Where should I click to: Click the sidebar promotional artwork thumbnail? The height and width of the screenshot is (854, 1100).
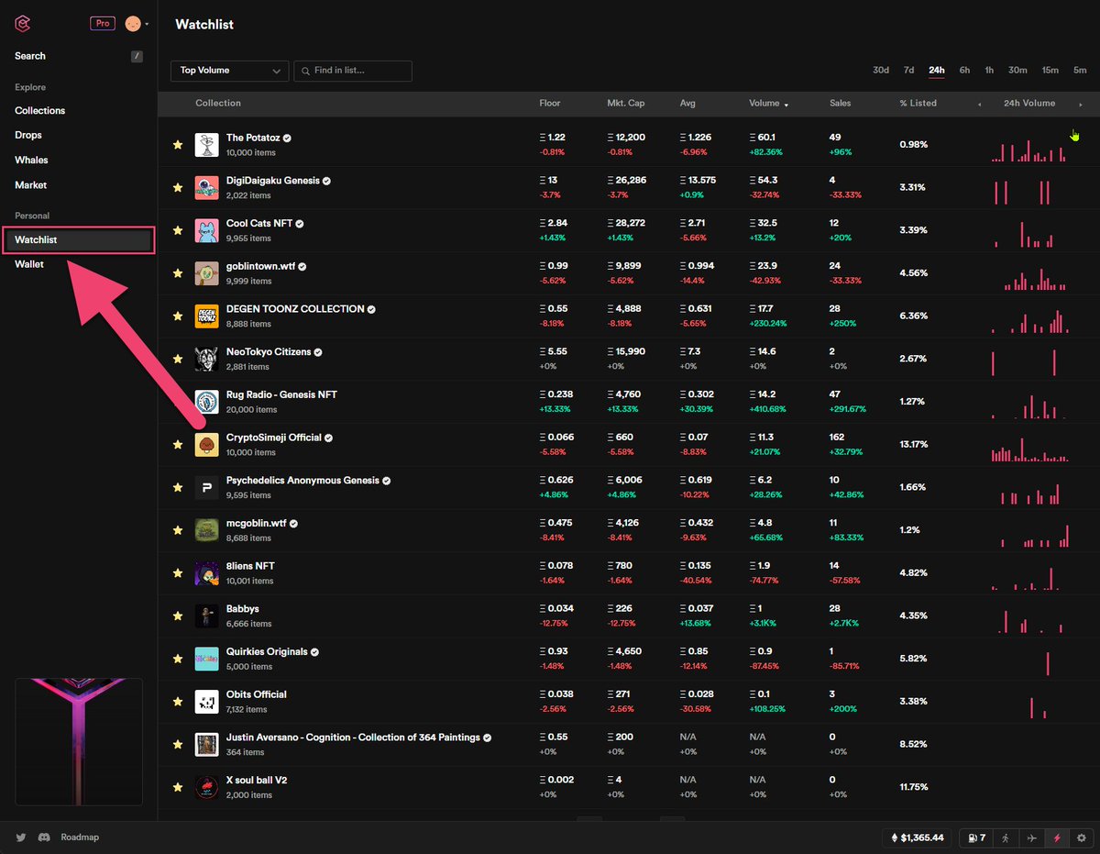click(79, 740)
